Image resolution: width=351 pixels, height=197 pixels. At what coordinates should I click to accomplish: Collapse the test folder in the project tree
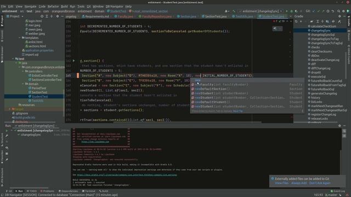(13, 59)
